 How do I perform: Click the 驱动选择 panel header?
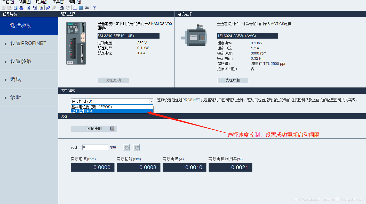[x=116, y=14]
